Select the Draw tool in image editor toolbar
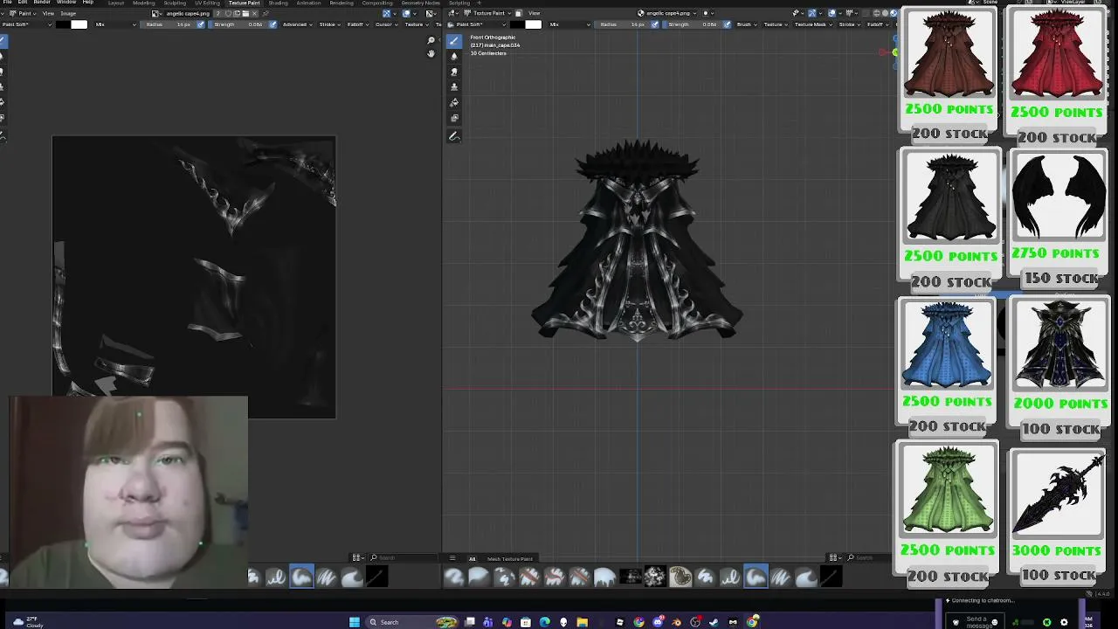The height and width of the screenshot is (629, 1118). (2, 41)
